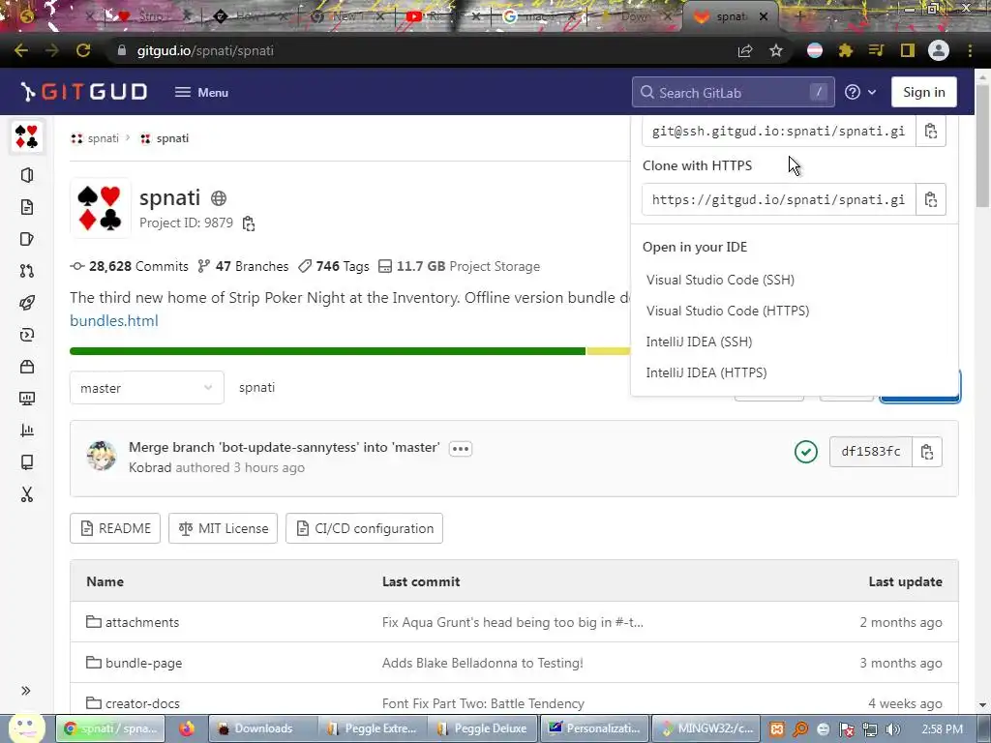Select the HTTPS clone URL field

coord(779,199)
